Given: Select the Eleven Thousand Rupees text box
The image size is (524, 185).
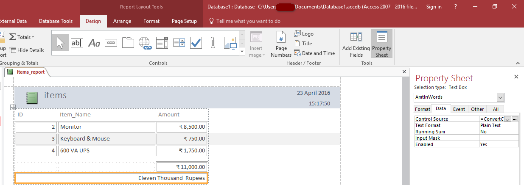Looking at the screenshot, I should click(x=111, y=178).
